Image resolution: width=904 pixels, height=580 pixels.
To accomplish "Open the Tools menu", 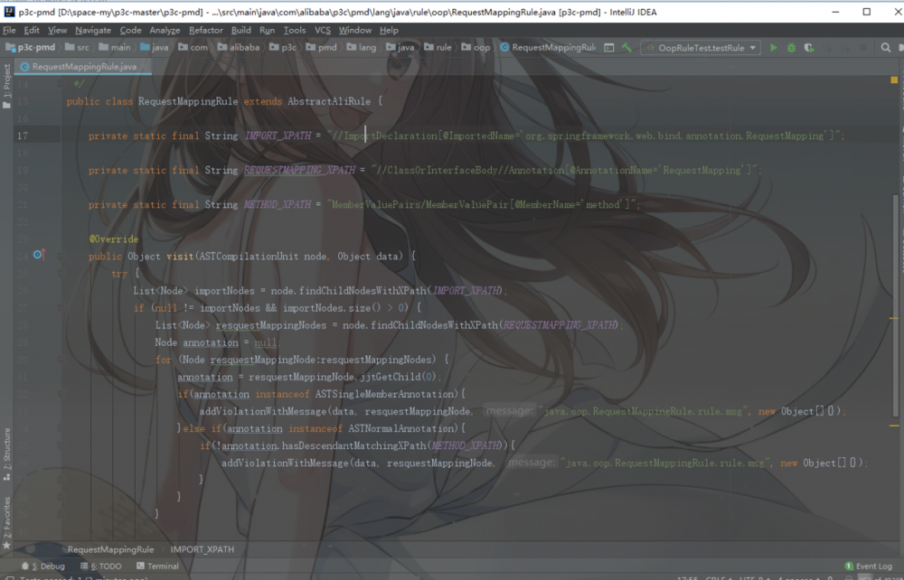I will tap(295, 30).
